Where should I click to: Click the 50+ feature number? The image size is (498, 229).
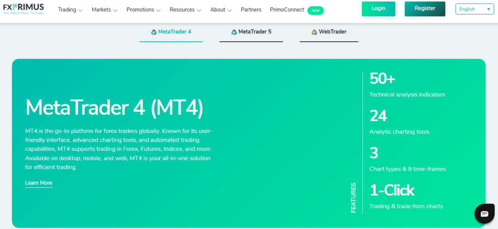click(x=382, y=79)
